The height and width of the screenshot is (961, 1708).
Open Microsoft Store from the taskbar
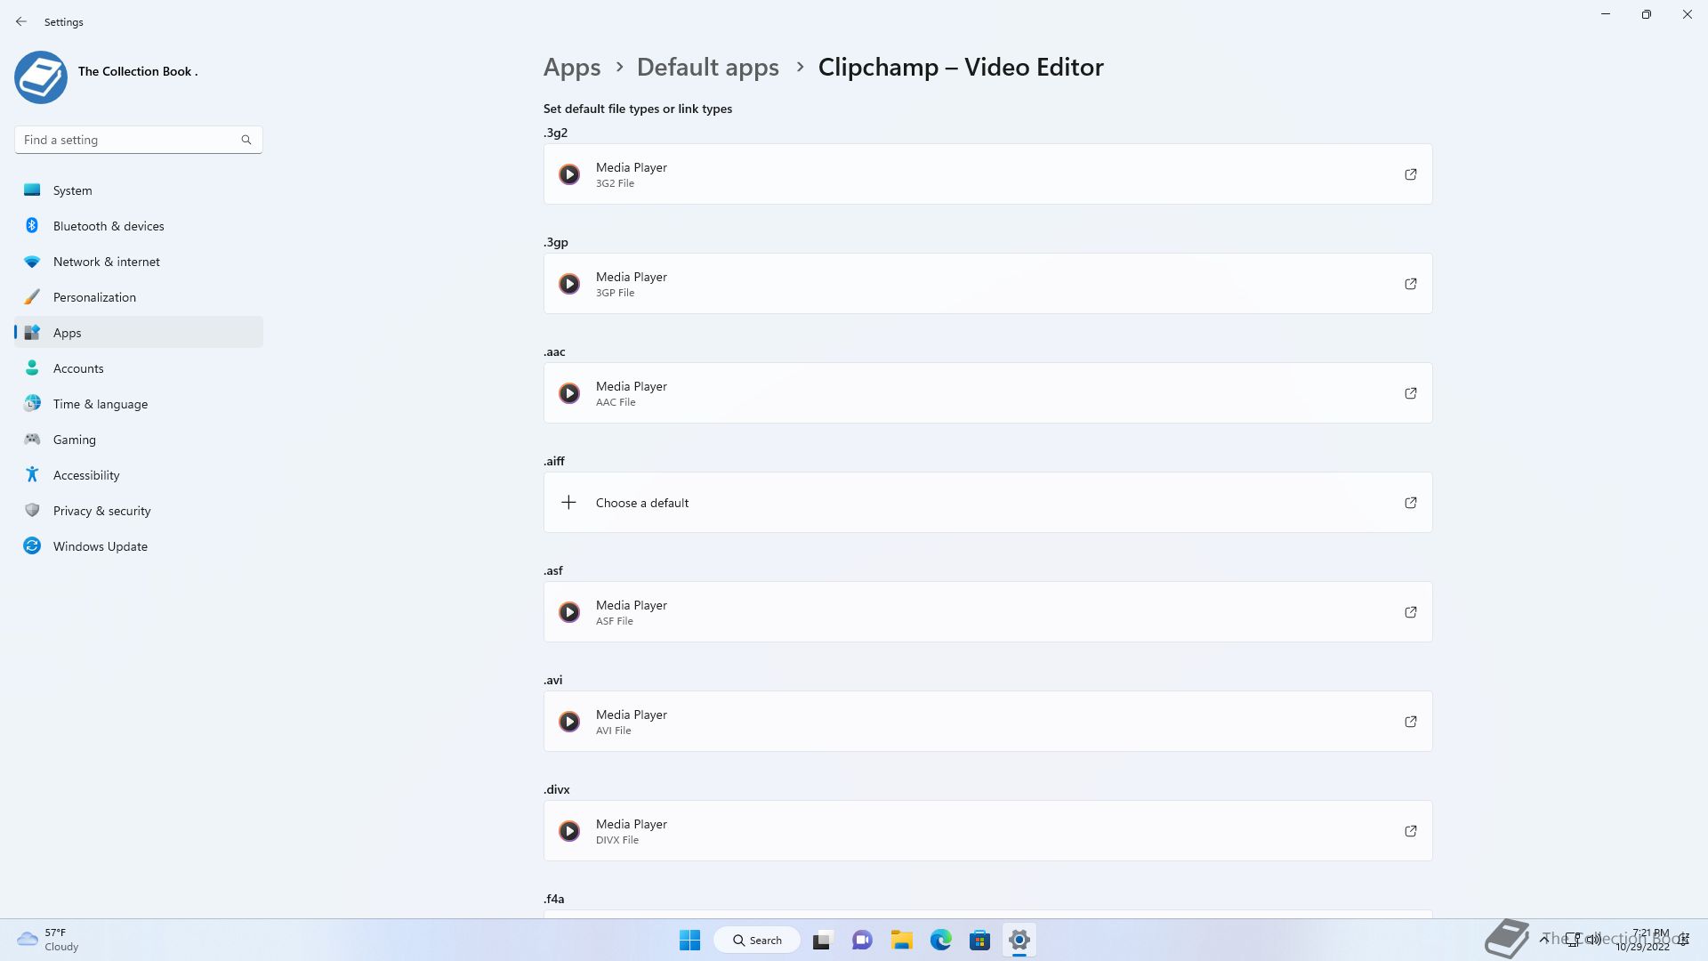(x=979, y=940)
